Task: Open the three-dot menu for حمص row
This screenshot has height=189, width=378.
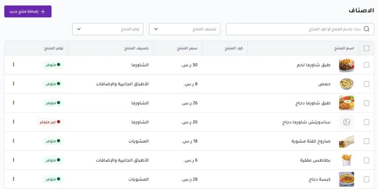Action: (14, 83)
